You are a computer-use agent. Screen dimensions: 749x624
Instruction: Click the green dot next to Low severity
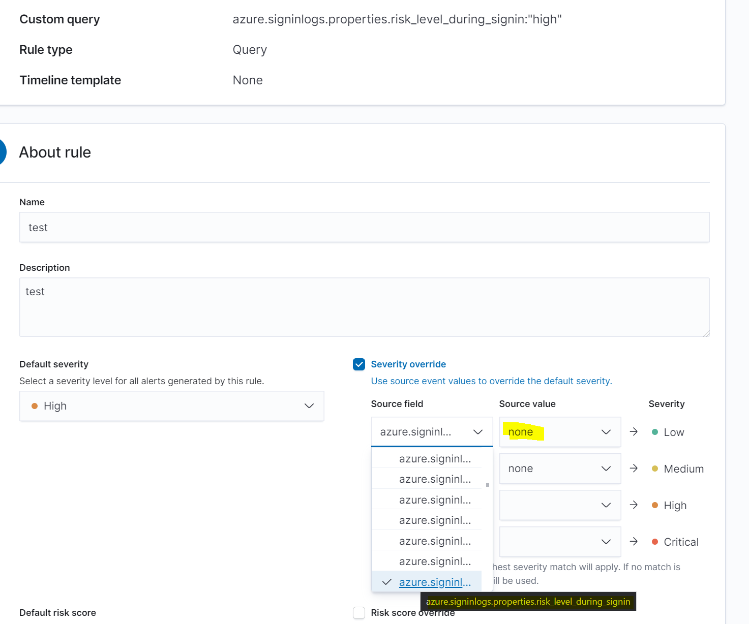click(x=654, y=431)
